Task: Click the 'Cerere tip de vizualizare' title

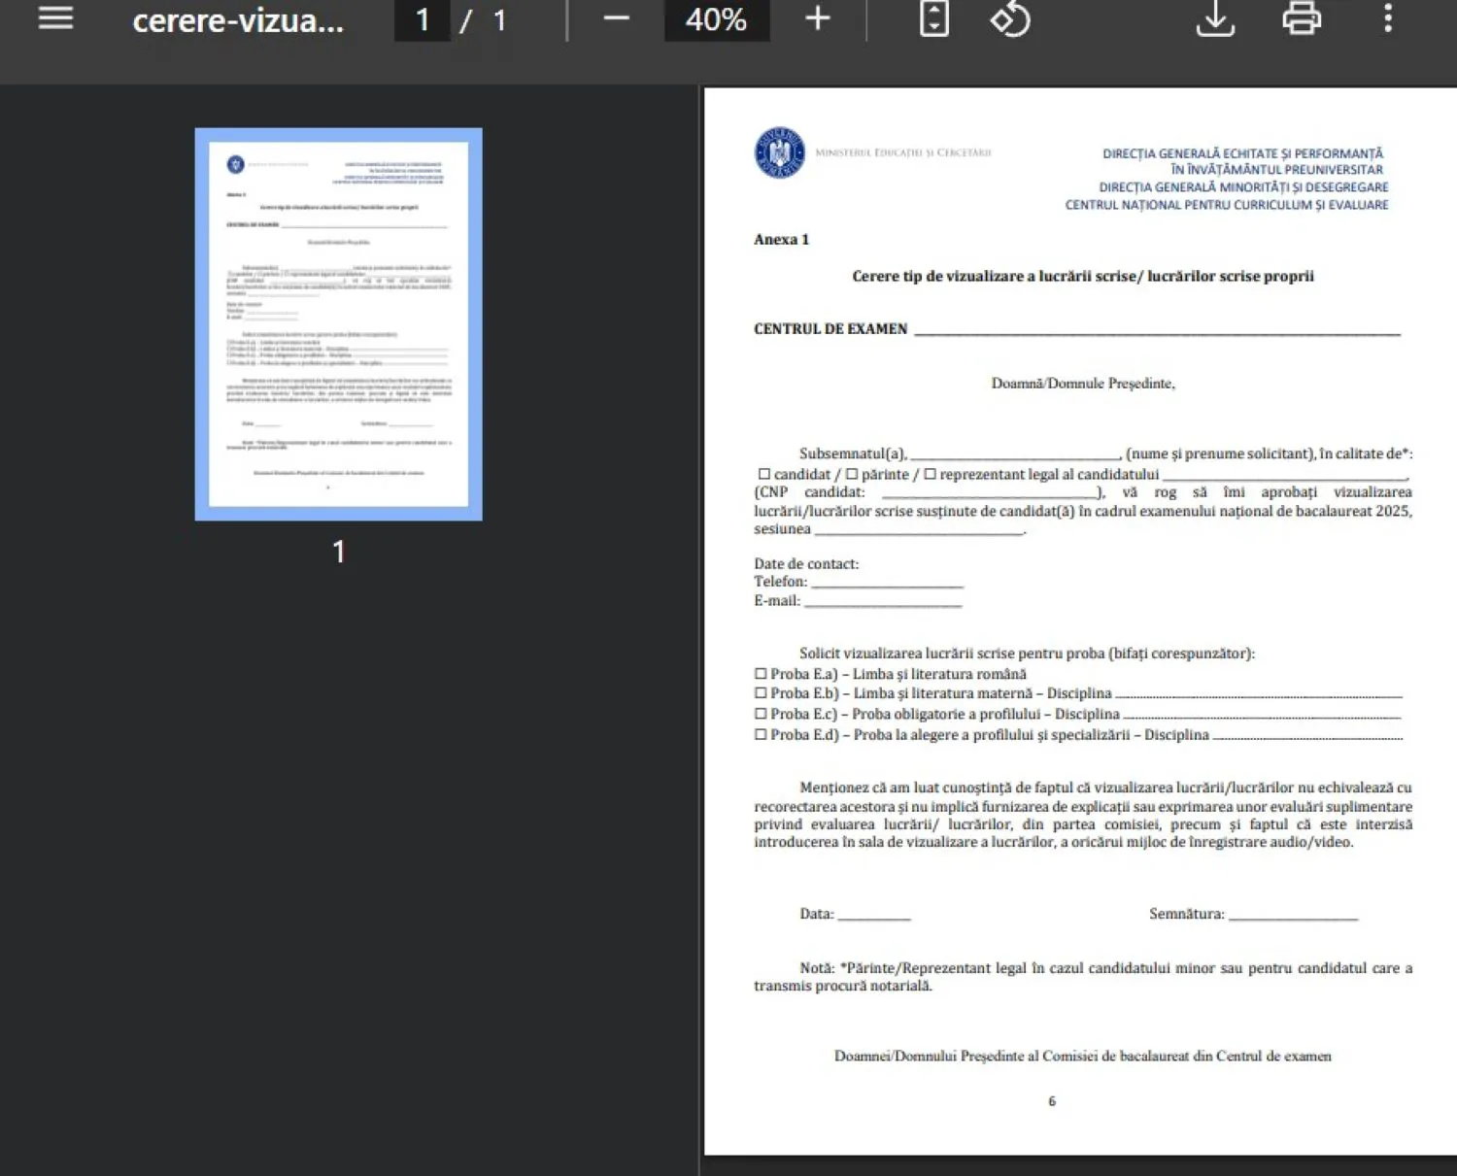Action: click(x=1083, y=276)
